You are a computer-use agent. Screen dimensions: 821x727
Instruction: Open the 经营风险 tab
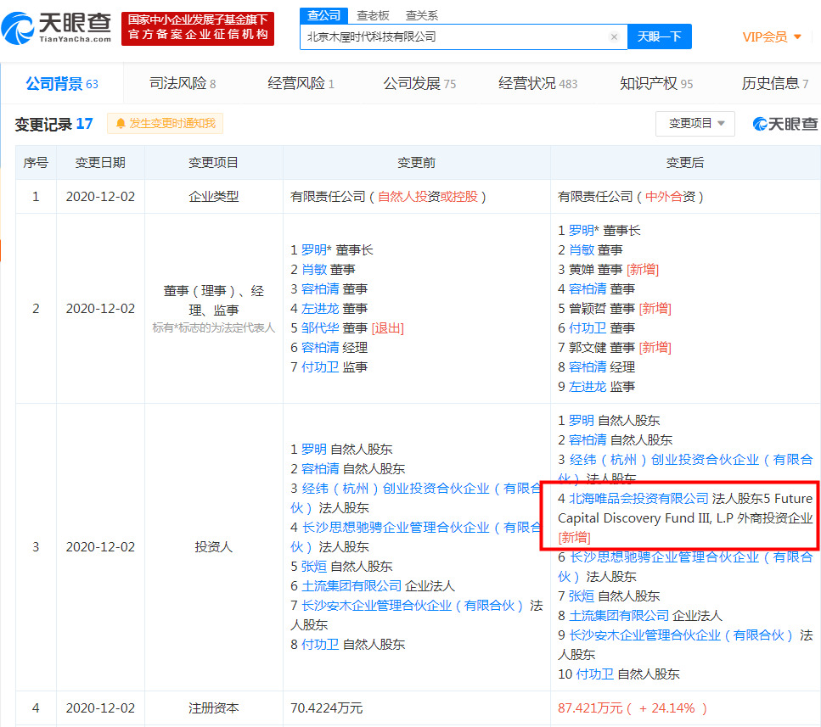301,84
